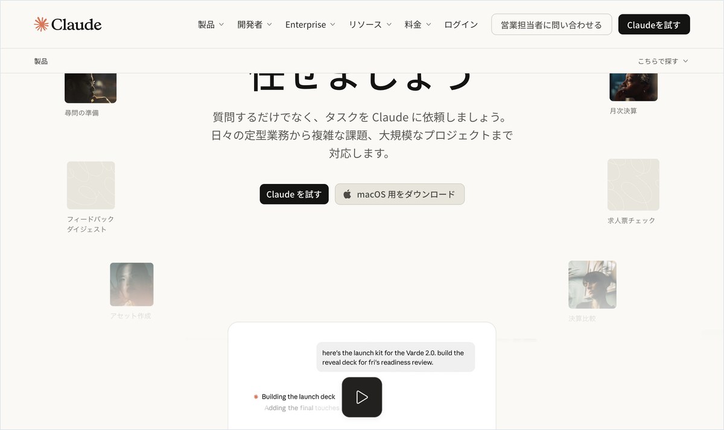The image size is (724, 430).
Task: Open the リソース menu
Action: pos(370,25)
